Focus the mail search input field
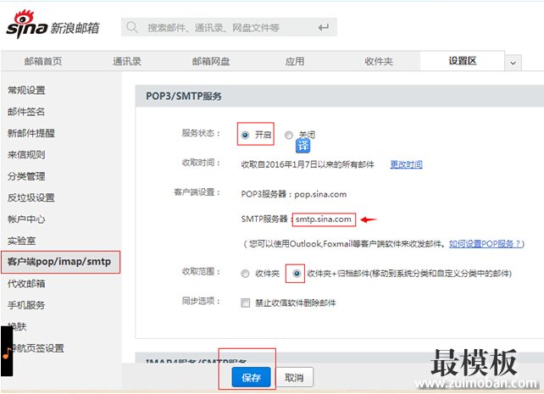Image resolution: width=544 pixels, height=394 pixels. click(x=229, y=27)
